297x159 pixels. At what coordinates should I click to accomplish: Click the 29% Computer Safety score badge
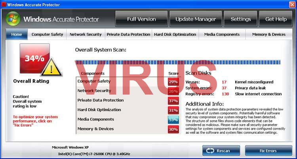[173, 82]
